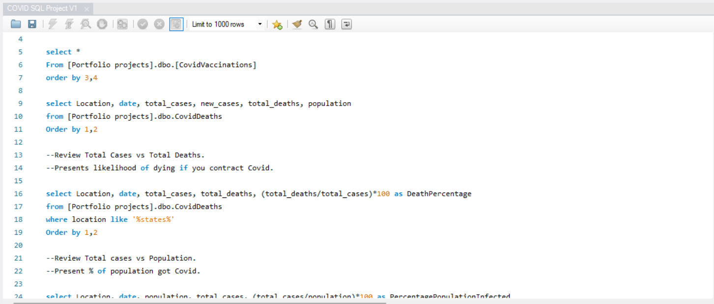714x304 pixels.
Task: Place cursor on the DeathPercentage alias
Action: point(439,193)
